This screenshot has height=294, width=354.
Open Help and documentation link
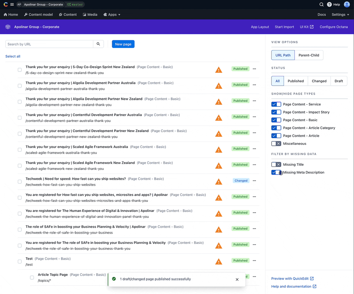pyautogui.click(x=294, y=286)
